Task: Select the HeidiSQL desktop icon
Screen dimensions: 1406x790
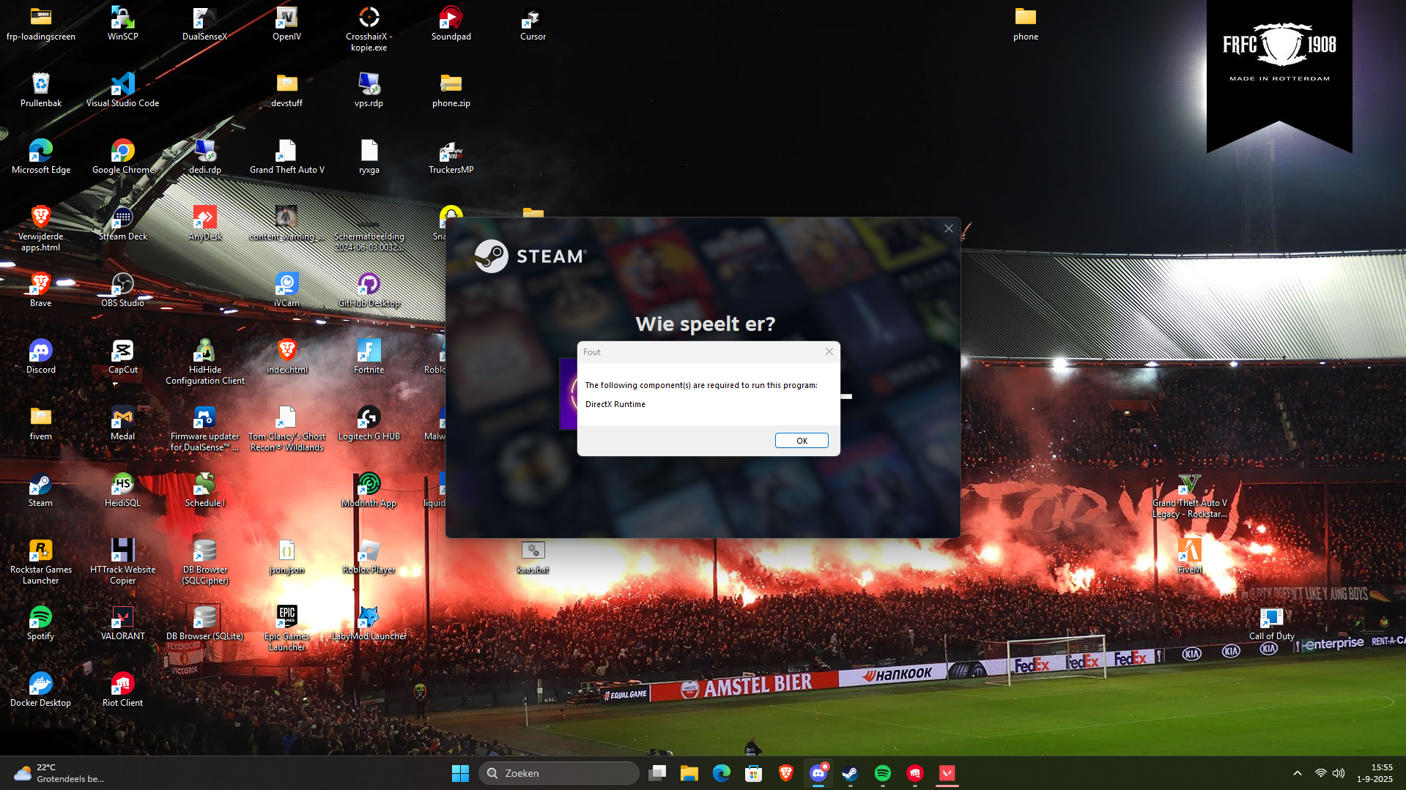Action: click(123, 491)
